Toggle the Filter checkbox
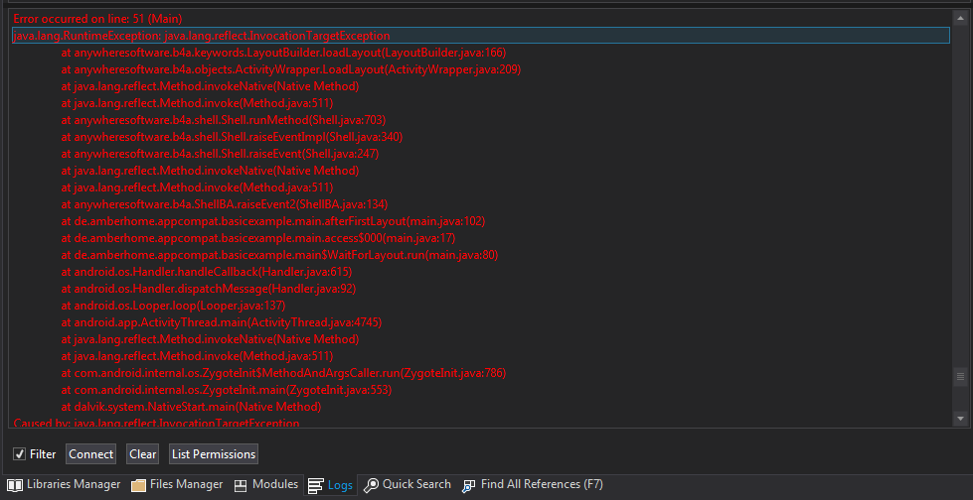Viewport: 973px width, 500px height. point(19,454)
